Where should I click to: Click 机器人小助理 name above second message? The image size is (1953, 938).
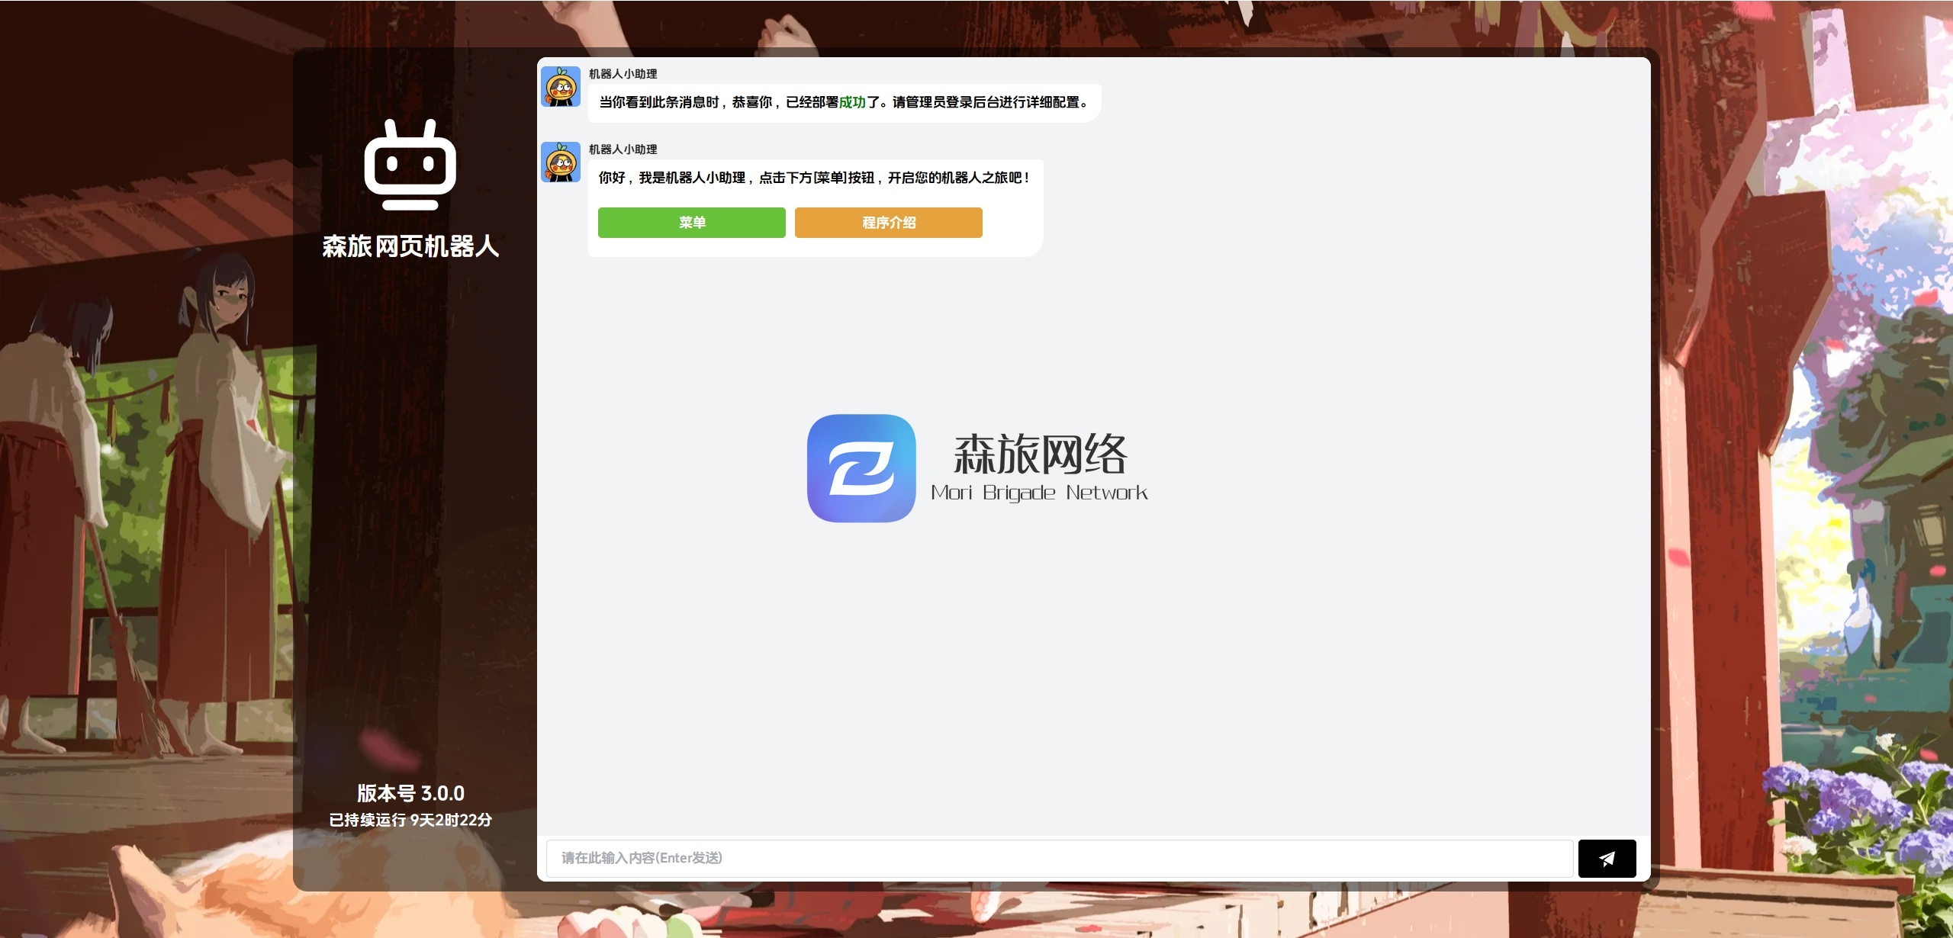623,149
